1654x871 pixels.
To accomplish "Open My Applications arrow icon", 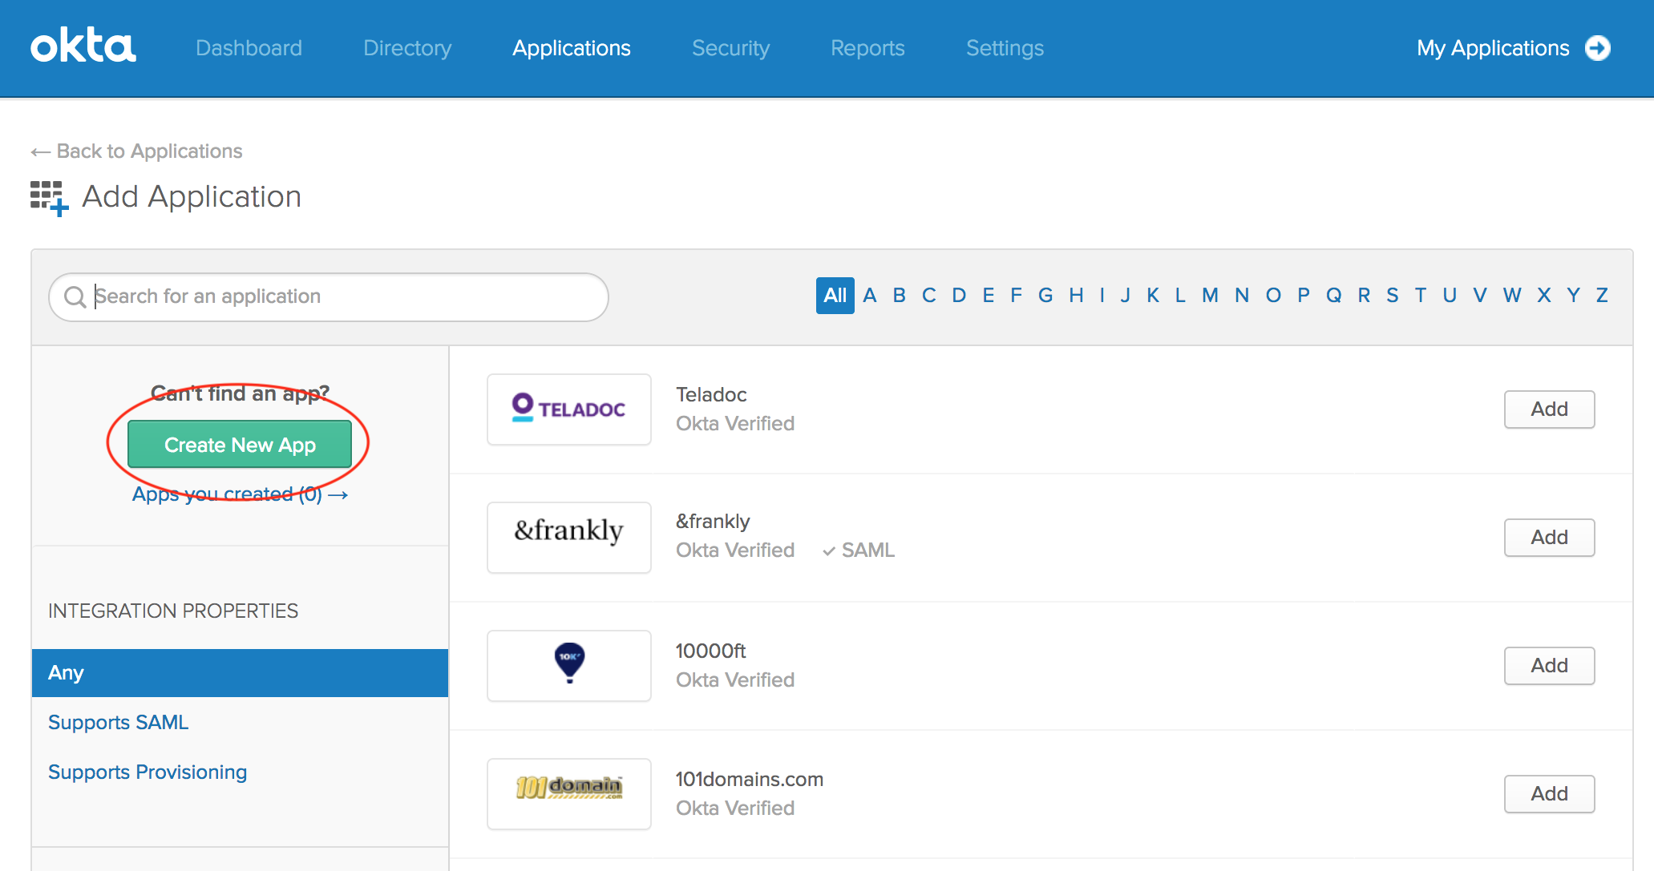I will click(1598, 48).
